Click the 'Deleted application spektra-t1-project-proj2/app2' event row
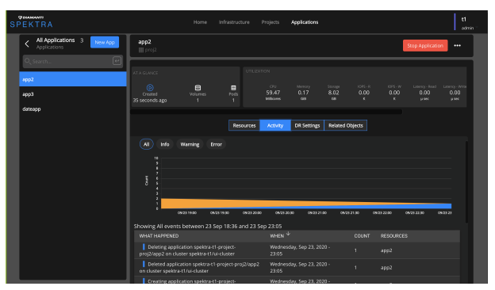495x290 pixels. 297,267
